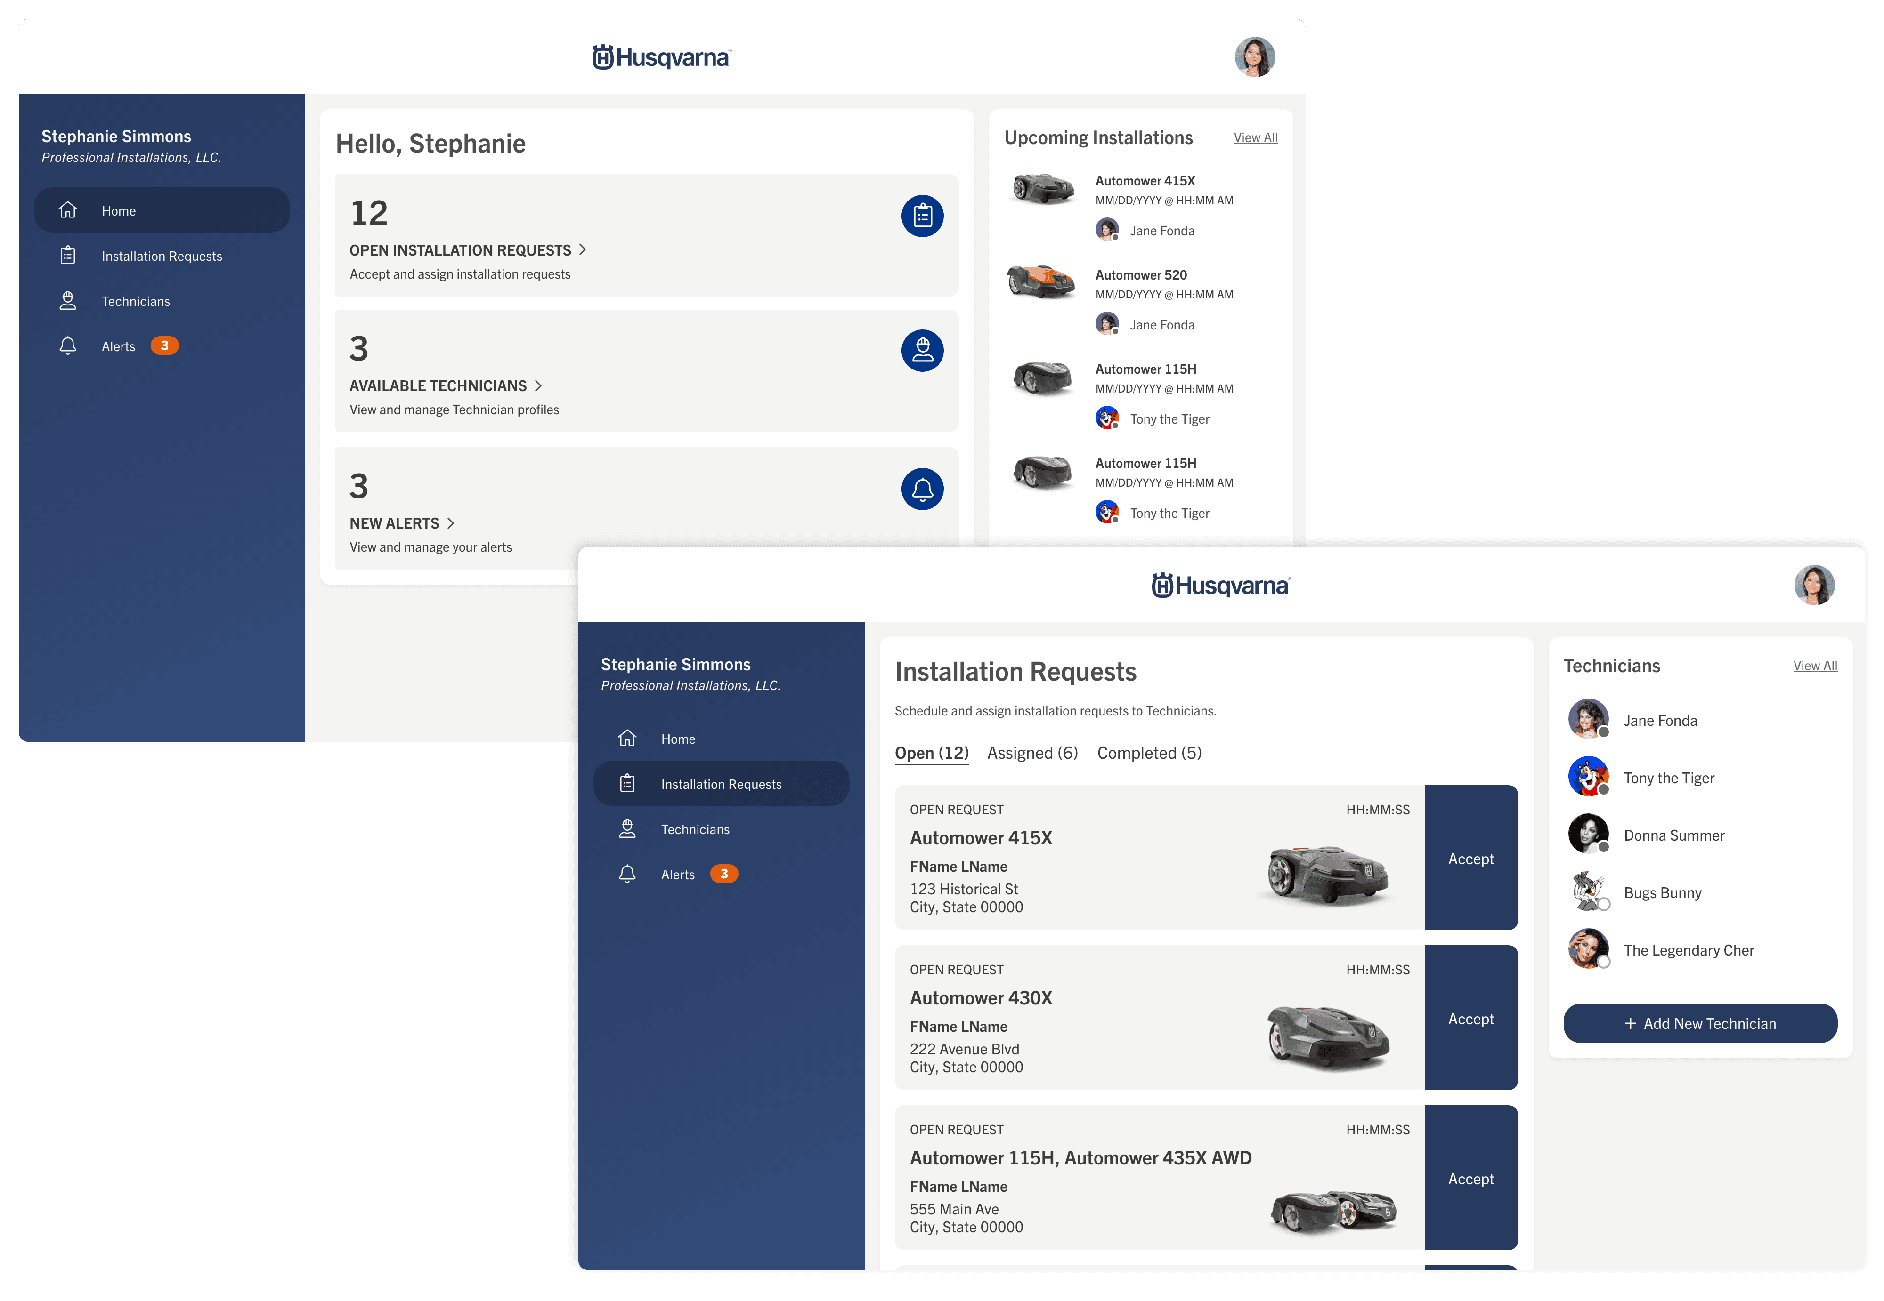
Task: Open Installation Requests in back window sidebar
Action: (162, 256)
